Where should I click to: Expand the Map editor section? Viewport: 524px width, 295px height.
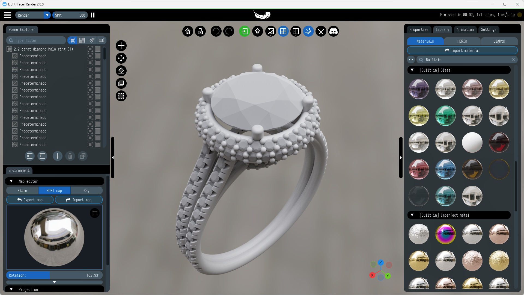[x=11, y=181]
